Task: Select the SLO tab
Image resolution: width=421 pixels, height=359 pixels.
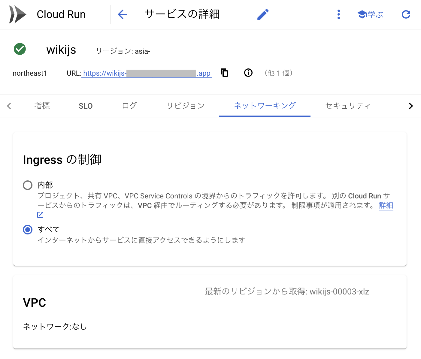Action: pyautogui.click(x=86, y=106)
